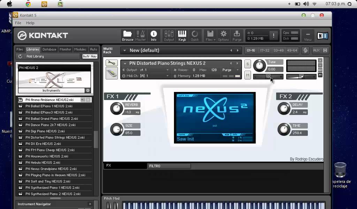Select rack page 01-16
This screenshot has height=209, width=357.
(x=251, y=51)
